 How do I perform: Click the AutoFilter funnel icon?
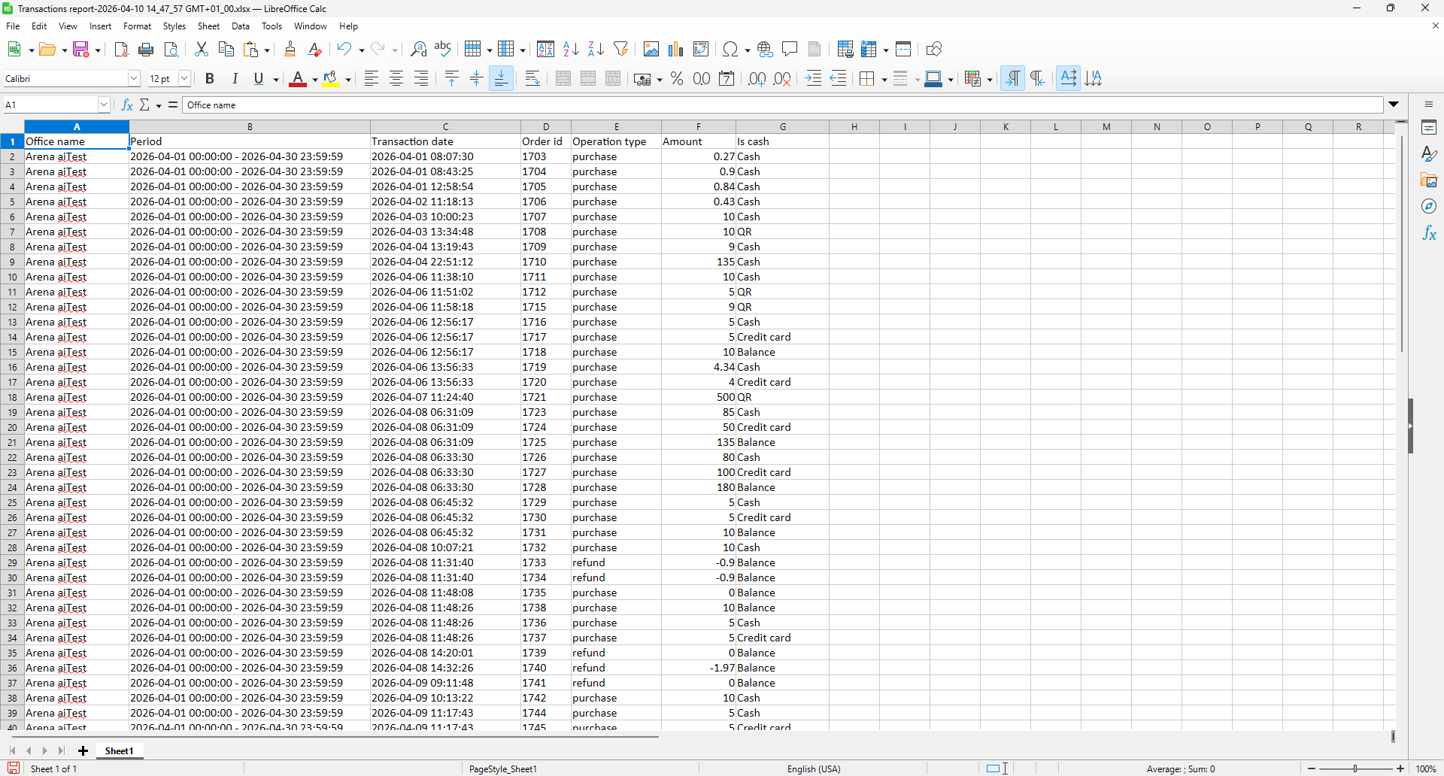tap(621, 50)
